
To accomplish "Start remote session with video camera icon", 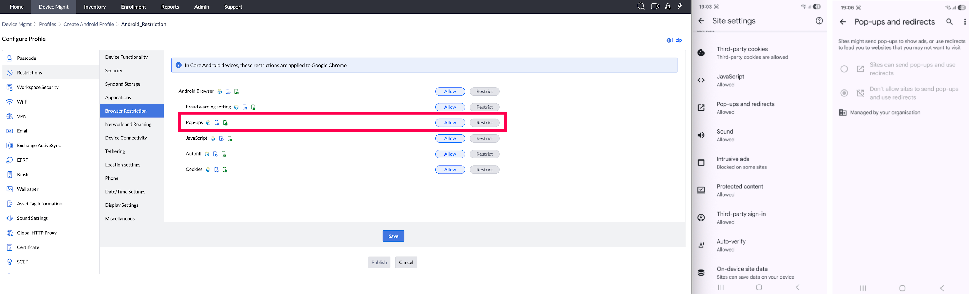I will (655, 6).
